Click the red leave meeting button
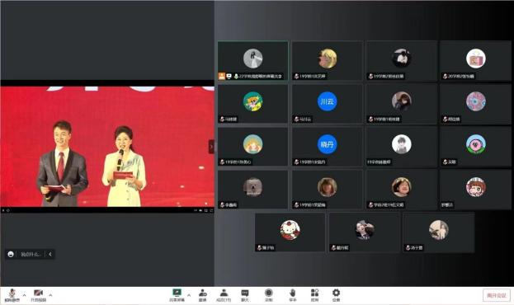Image resolution: width=514 pixels, height=305 pixels. pyautogui.click(x=497, y=295)
